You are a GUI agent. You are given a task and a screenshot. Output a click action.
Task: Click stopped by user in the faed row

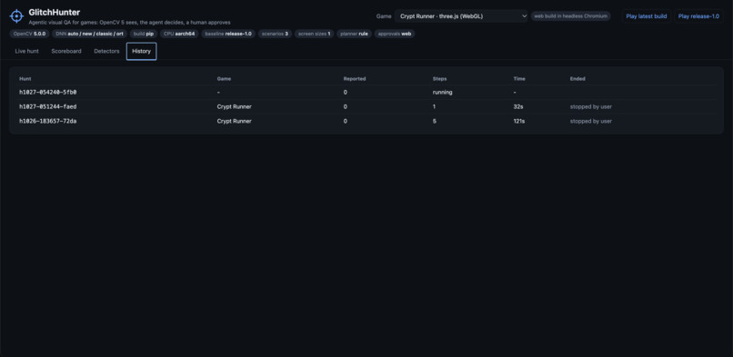pos(591,107)
